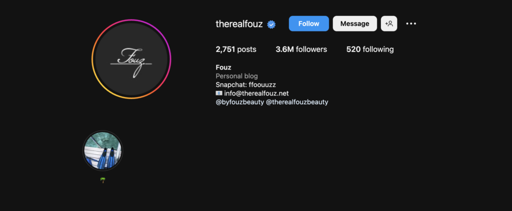The height and width of the screenshot is (211, 512).
Task: Open the 3.6M followers list
Action: 301,49
